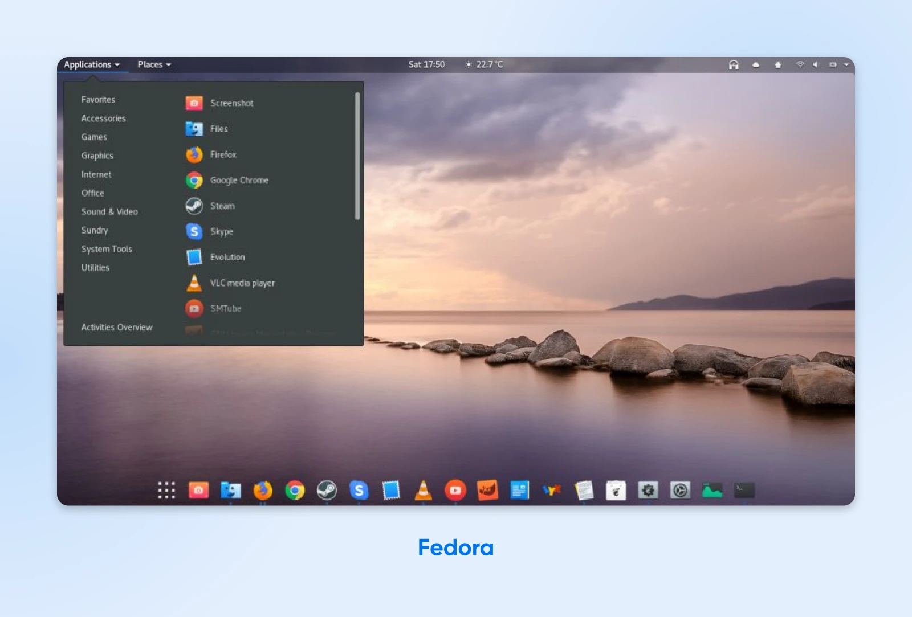Open the Wi-Fi network indicator
Viewport: 912px width, 617px height.
point(800,64)
